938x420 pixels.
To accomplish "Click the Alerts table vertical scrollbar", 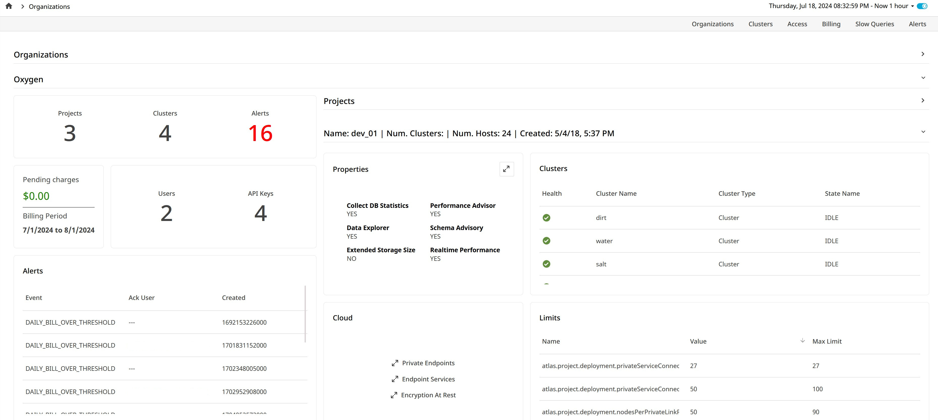I will (305, 314).
